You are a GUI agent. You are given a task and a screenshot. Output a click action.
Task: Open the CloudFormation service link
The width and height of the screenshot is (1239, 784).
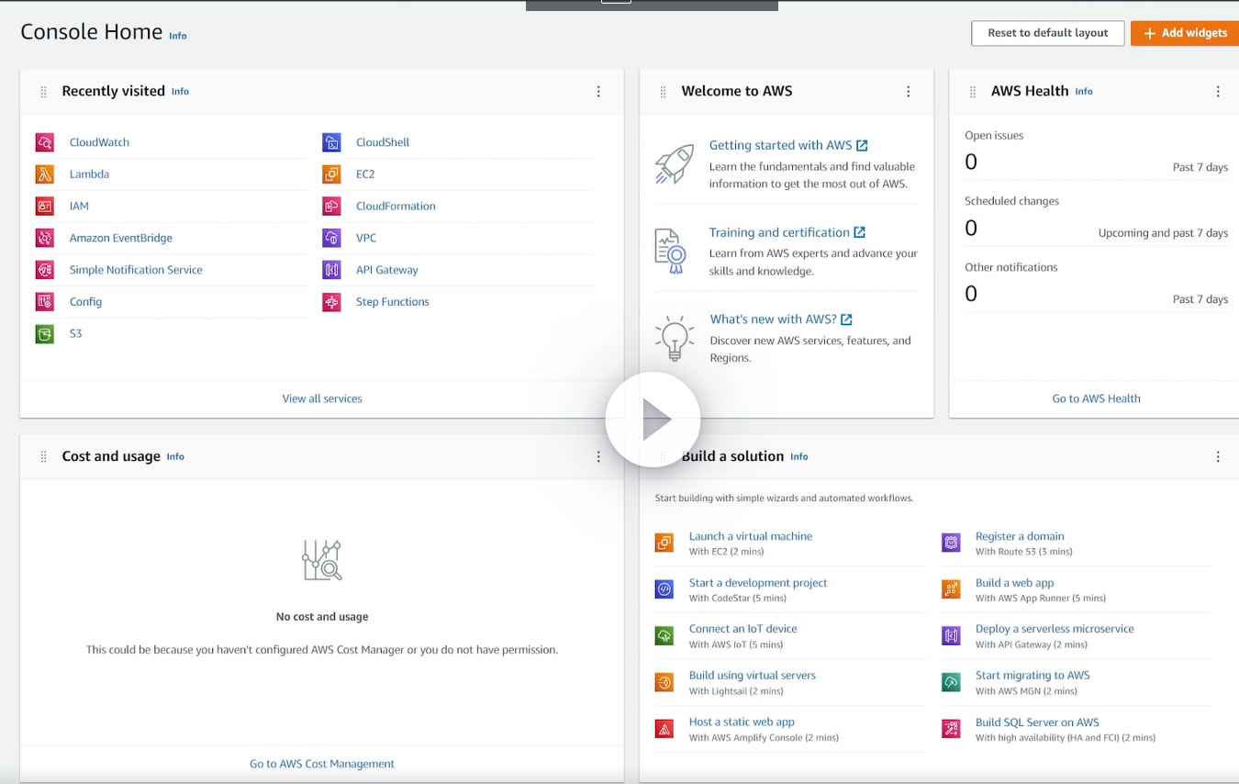[396, 207]
